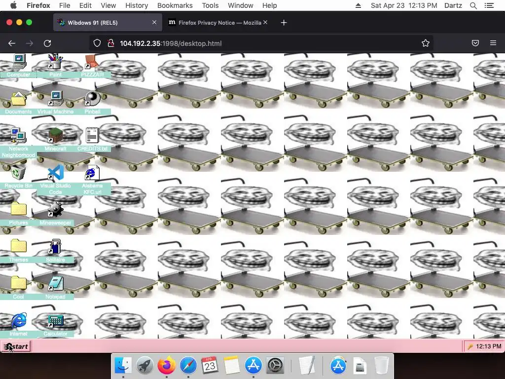Click the date and time in menu bar
The height and width of the screenshot is (379, 505).
tap(404, 5)
